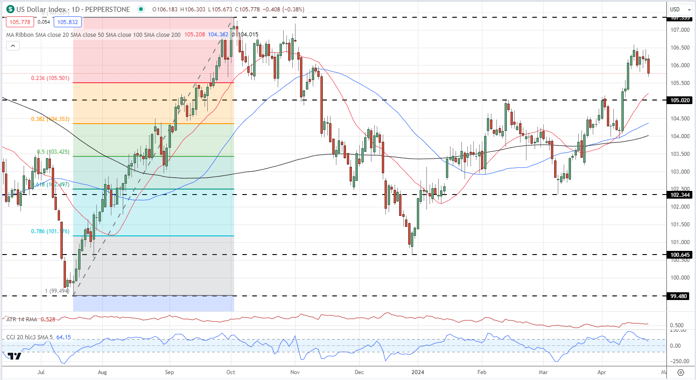Viewport: 696px width, 380px height.
Task: Click the red 105.208 SMA value
Action: pyautogui.click(x=195, y=35)
